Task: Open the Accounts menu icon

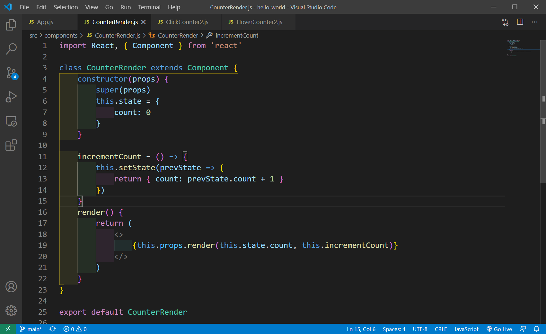Action: coord(11,286)
